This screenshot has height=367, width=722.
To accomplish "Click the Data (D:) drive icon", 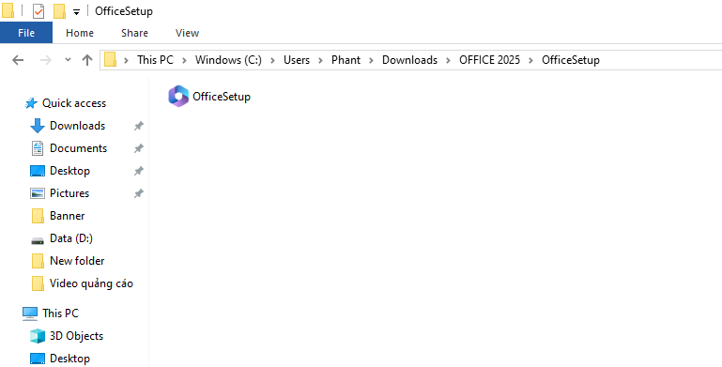I will [x=38, y=240].
